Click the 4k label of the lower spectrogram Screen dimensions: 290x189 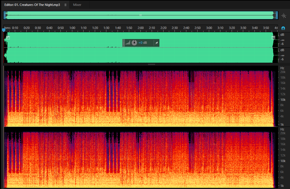click(x=282, y=177)
